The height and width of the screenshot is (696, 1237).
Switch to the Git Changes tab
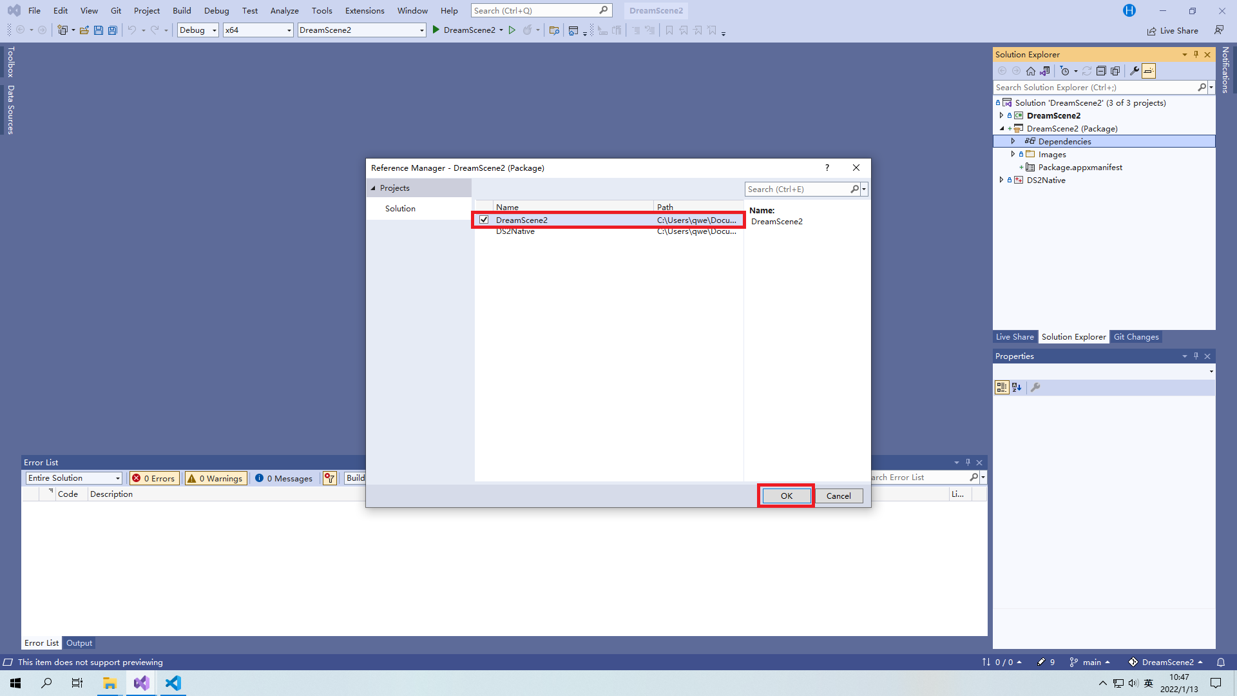(1136, 336)
